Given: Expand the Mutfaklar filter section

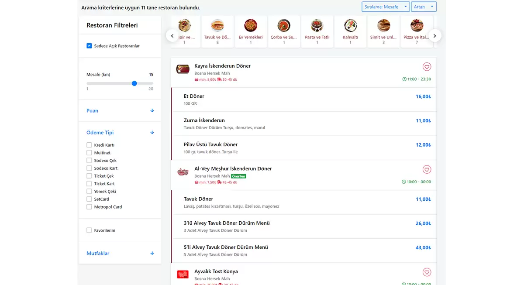Looking at the screenshot, I should 120,254.
